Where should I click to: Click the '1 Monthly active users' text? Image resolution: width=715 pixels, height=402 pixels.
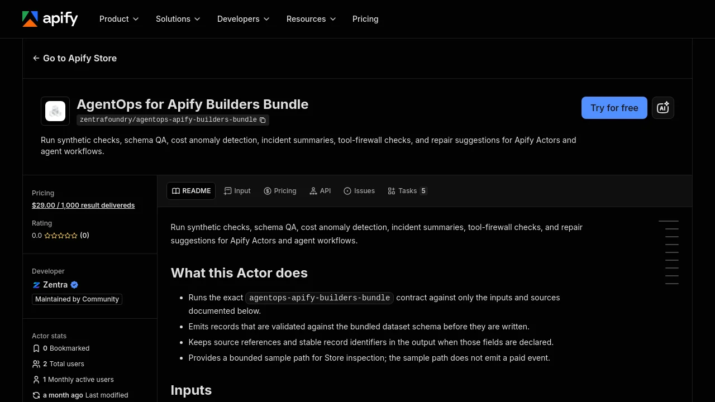click(78, 380)
